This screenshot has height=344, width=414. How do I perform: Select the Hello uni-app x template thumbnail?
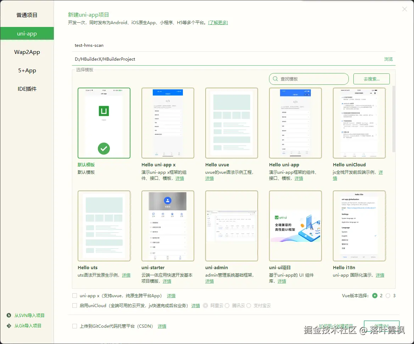pos(168,123)
